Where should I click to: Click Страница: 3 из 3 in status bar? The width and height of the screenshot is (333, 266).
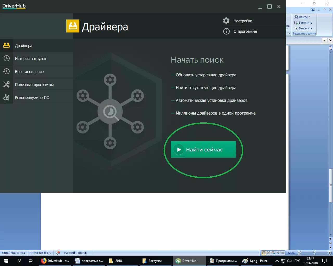click(14, 253)
